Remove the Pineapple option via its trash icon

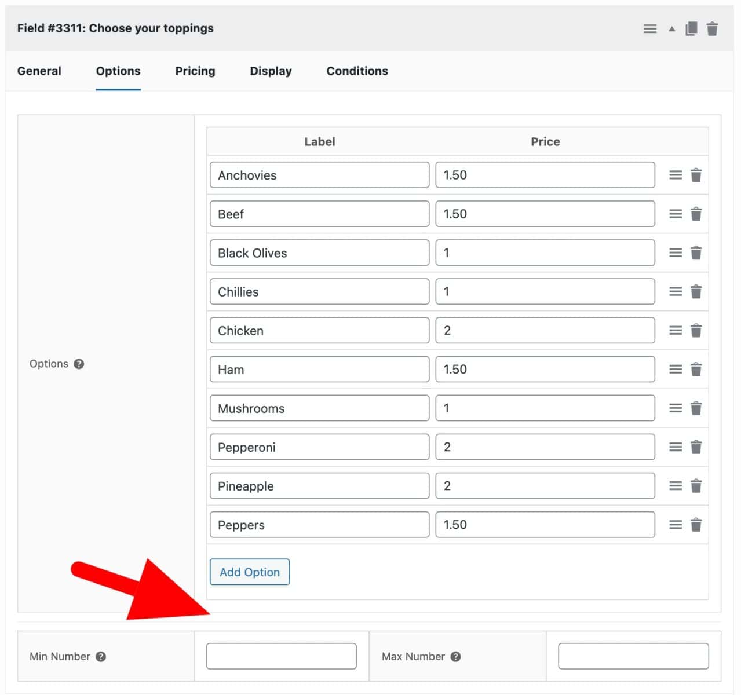pos(696,486)
